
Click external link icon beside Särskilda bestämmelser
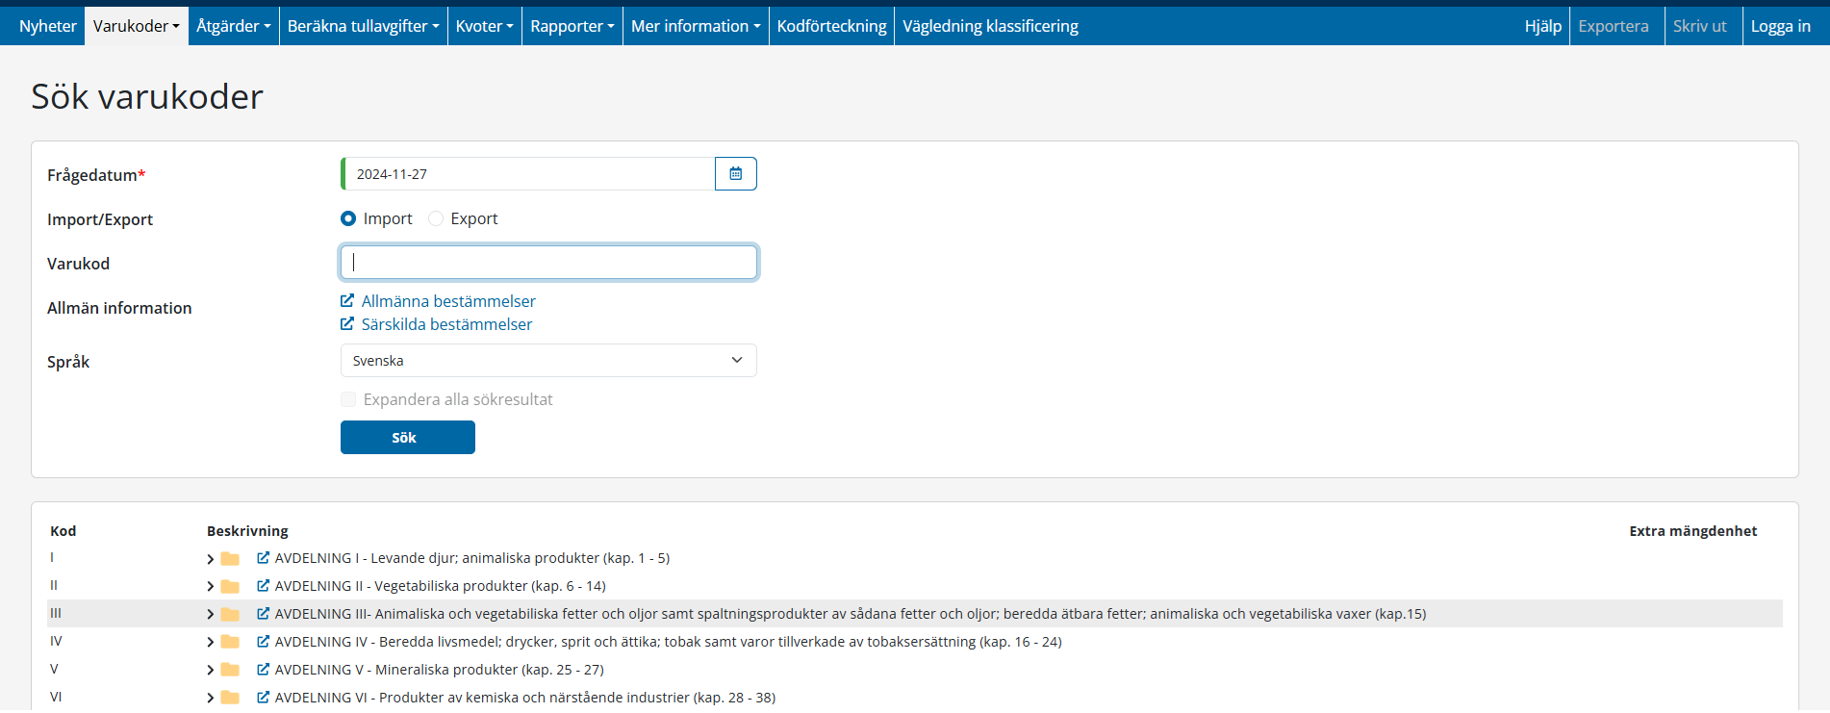point(347,324)
